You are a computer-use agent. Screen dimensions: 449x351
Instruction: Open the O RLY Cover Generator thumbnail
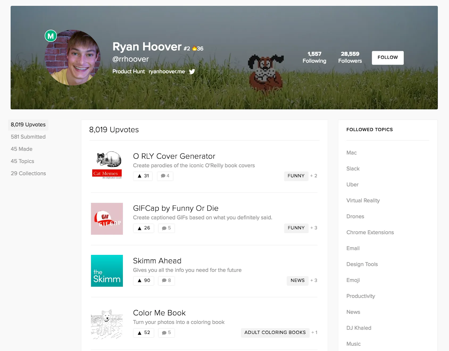click(107, 165)
